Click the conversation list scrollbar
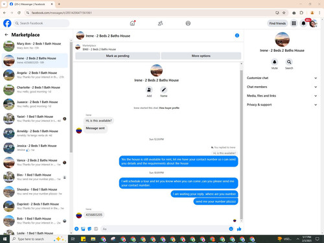 pos(71,97)
